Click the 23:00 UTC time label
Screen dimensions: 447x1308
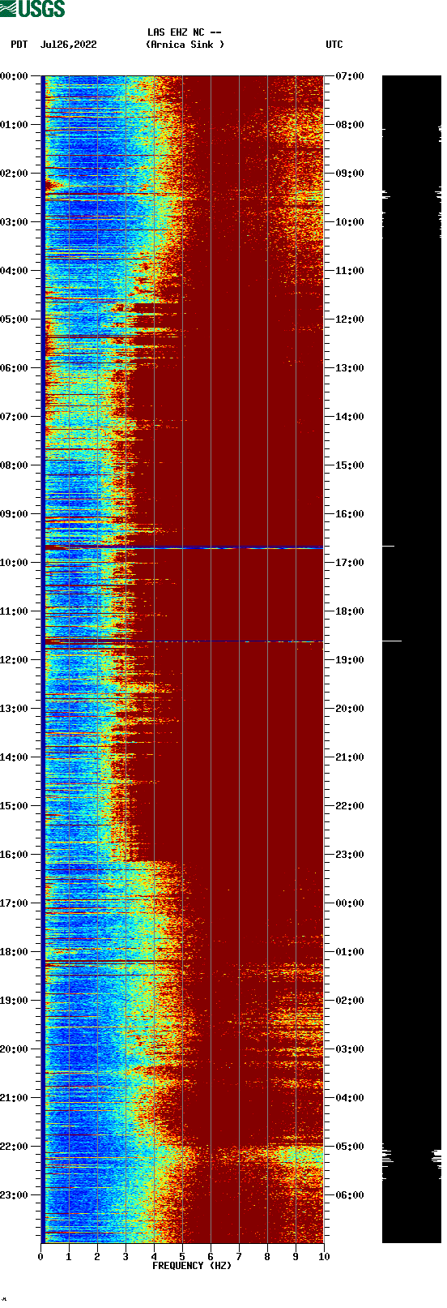(x=350, y=855)
